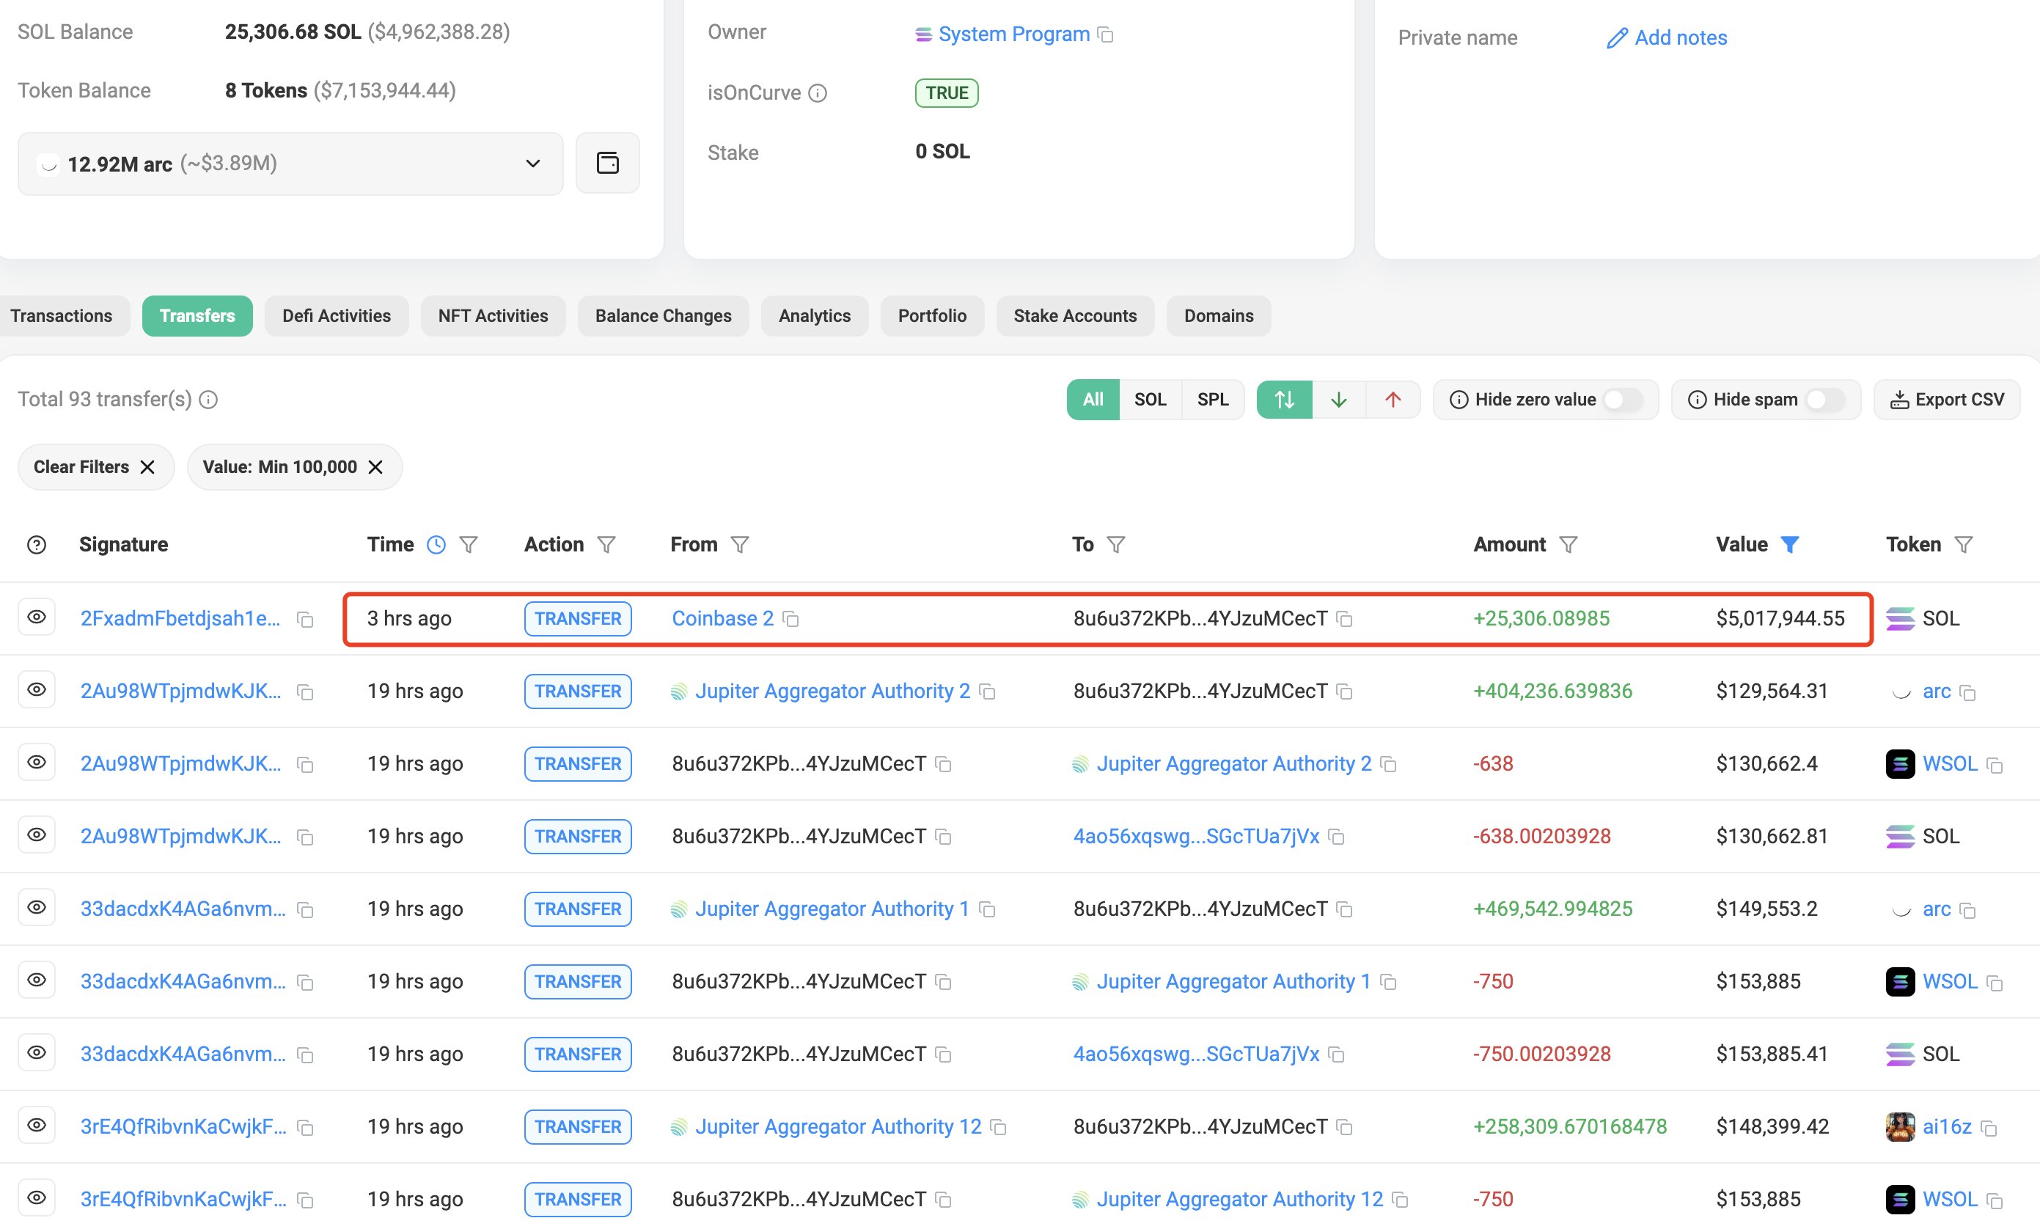Copy Jupiter Aggregator Authority 1 From address
The height and width of the screenshot is (1229, 2040).
pos(987,909)
